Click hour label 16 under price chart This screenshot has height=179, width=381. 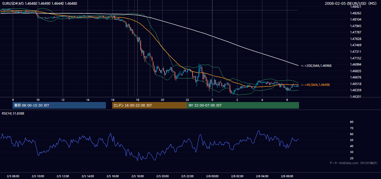(x=112, y=100)
